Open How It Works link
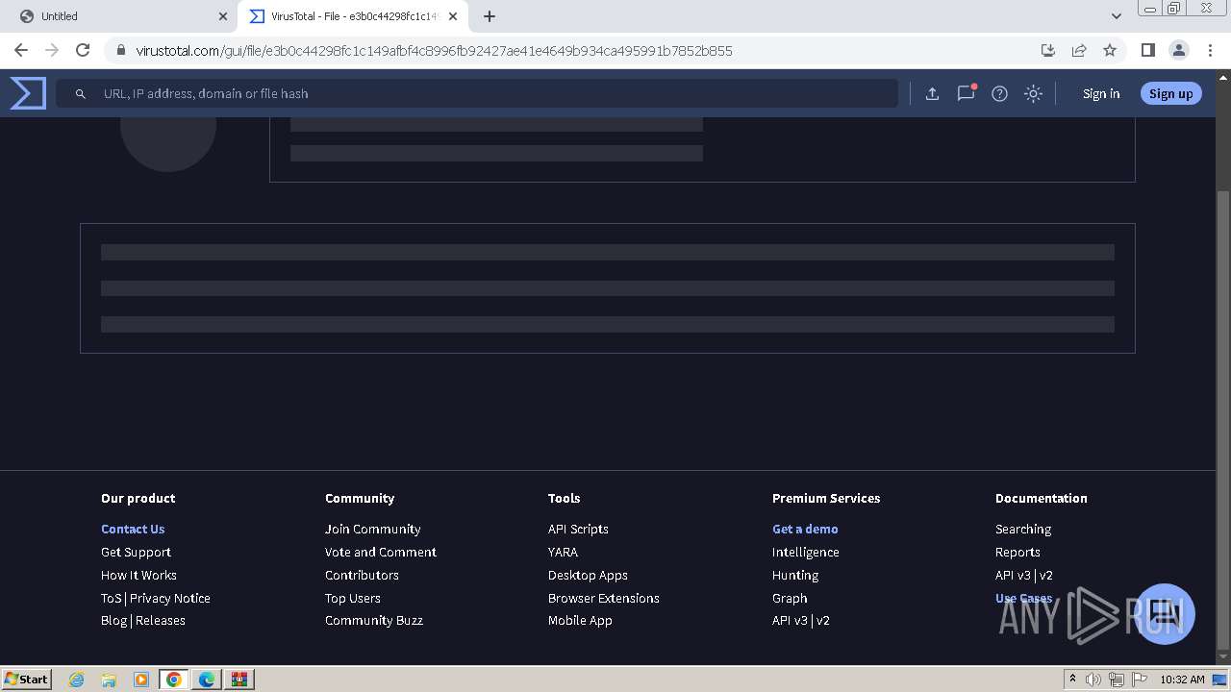 coord(138,575)
